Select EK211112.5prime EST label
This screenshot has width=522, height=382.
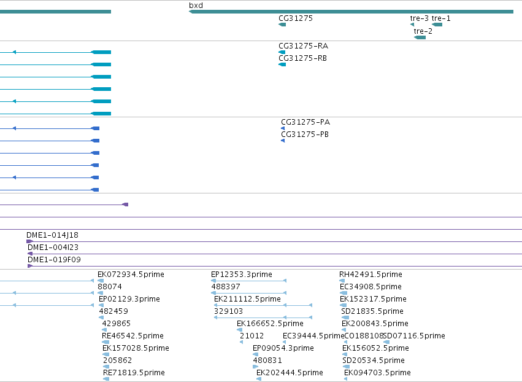click(x=247, y=299)
